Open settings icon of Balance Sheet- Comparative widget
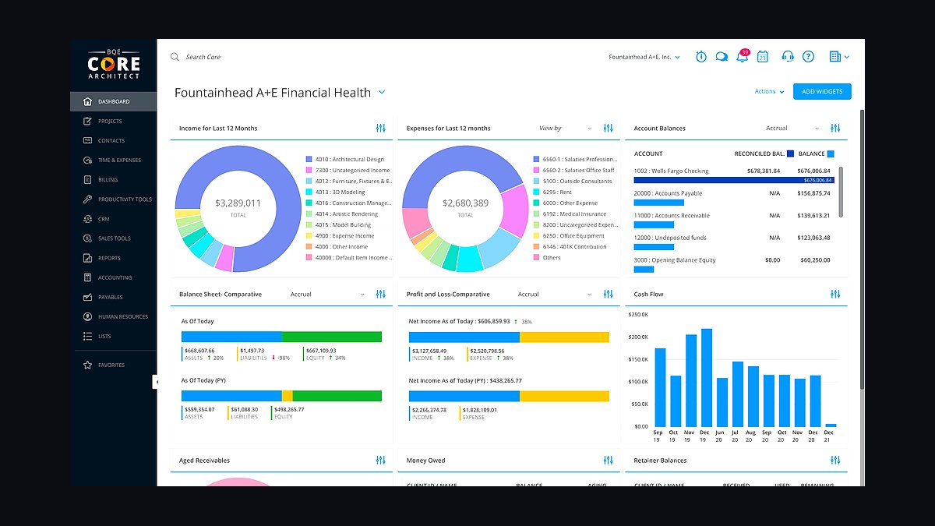 tap(381, 294)
